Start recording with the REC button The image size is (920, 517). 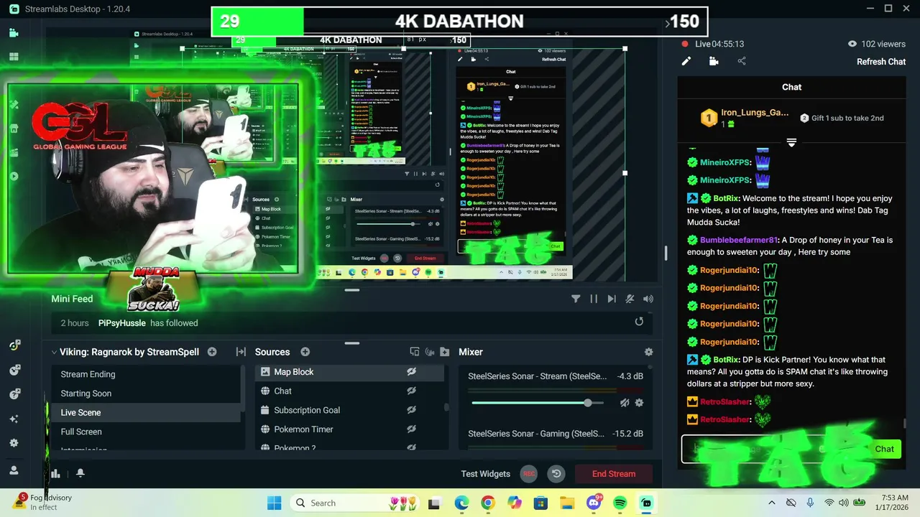(x=529, y=473)
